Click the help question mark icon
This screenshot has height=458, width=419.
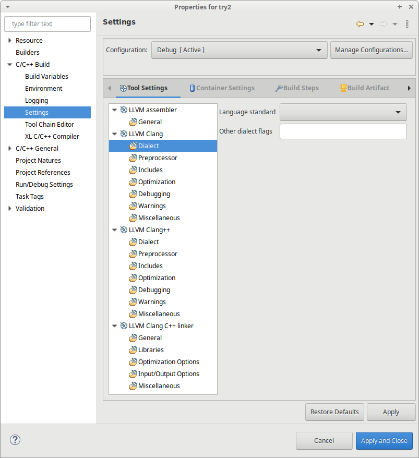(15, 440)
